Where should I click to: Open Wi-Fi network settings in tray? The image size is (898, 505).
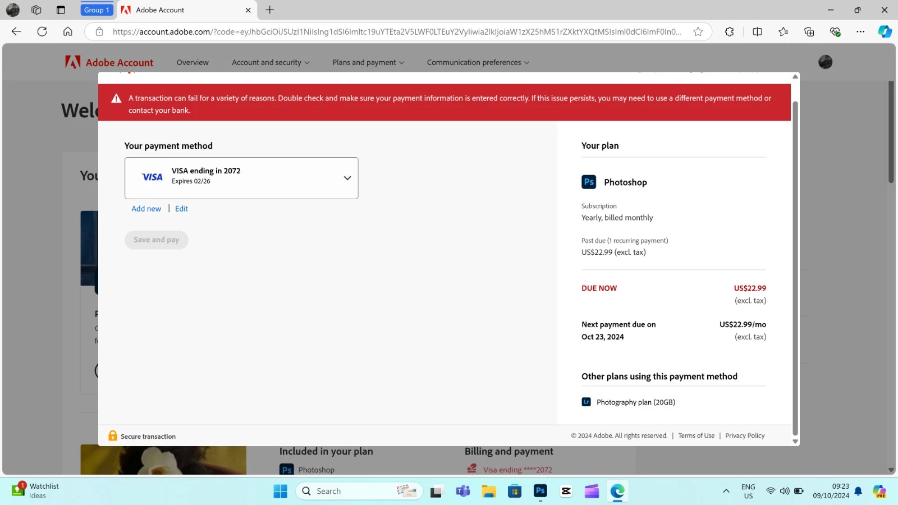point(771,491)
